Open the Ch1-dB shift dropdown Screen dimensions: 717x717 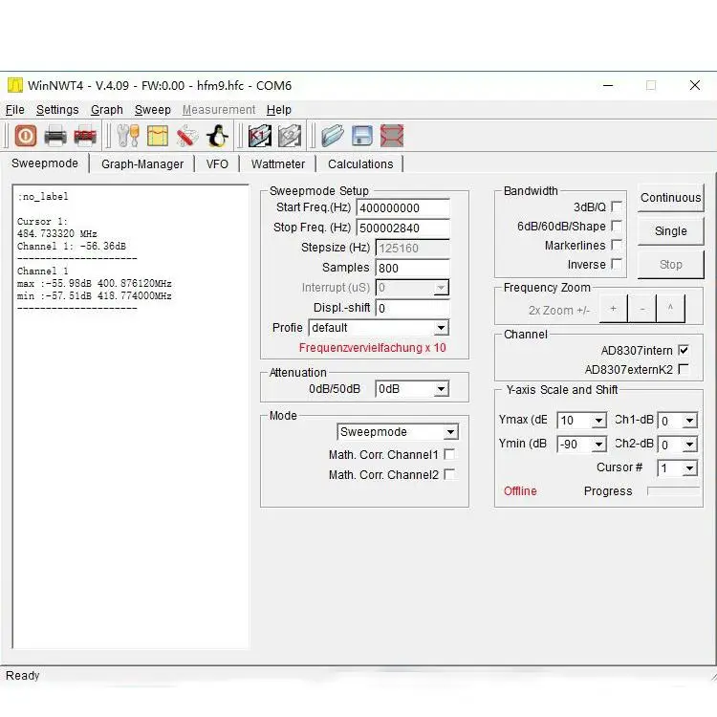(678, 421)
